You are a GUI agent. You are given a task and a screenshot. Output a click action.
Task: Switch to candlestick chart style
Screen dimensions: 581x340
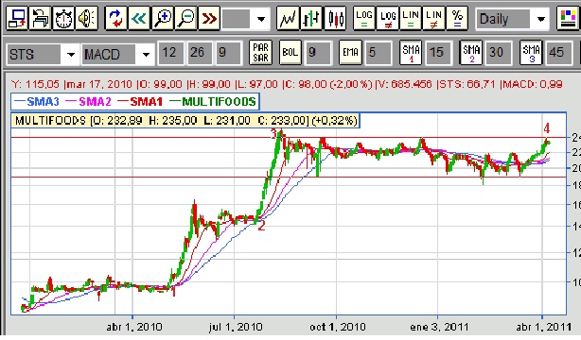[x=335, y=17]
